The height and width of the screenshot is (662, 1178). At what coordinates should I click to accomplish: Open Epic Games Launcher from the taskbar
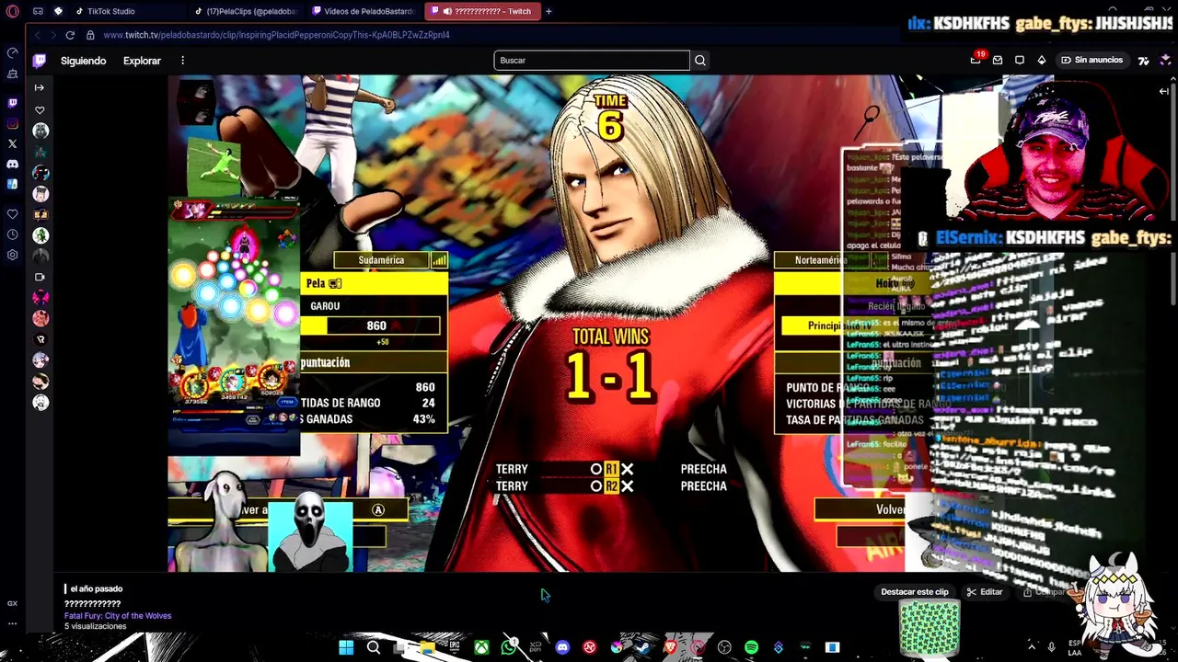pyautogui.click(x=455, y=647)
